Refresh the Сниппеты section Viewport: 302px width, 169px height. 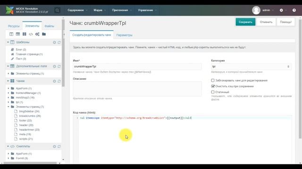click(59, 146)
